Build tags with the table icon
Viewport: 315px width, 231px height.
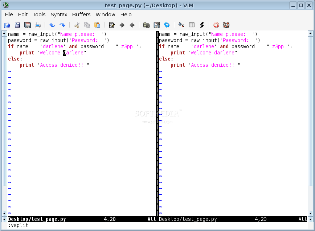click(x=192, y=25)
